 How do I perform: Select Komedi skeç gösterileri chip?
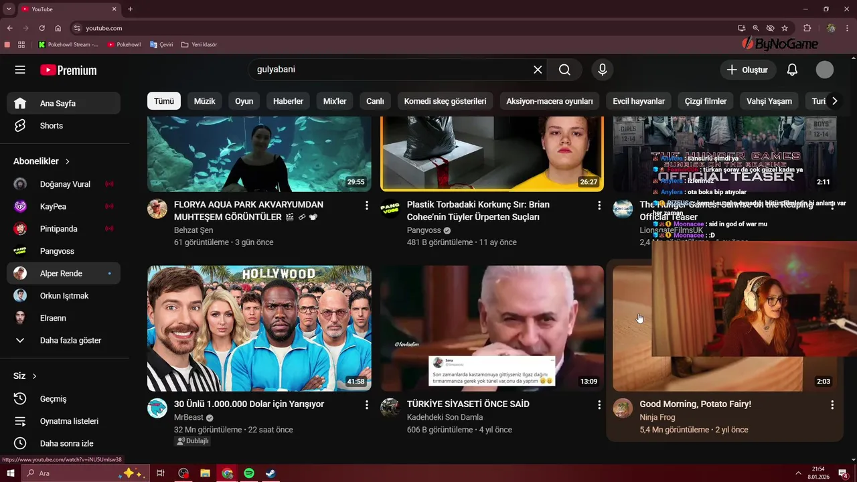click(445, 101)
